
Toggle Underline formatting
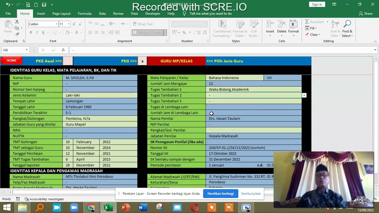43,33
